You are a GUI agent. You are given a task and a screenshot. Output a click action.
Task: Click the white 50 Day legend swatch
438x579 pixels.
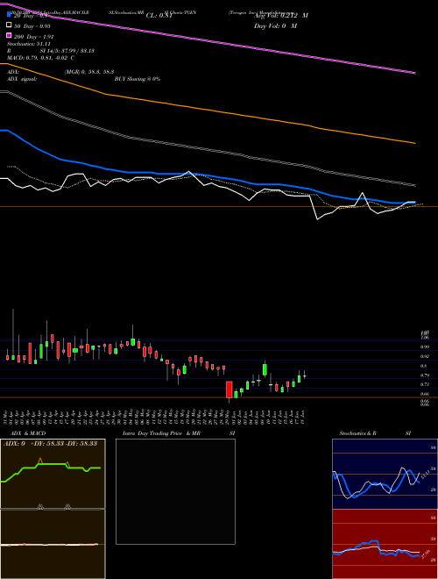point(10,25)
